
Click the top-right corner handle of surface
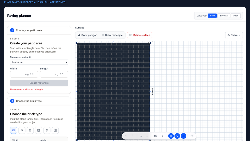coord(149,43)
